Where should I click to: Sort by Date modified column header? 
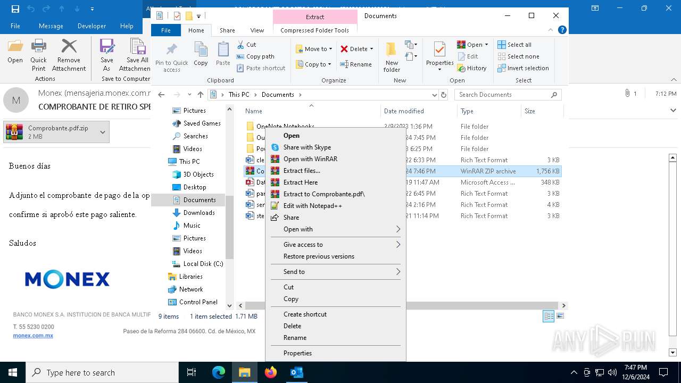point(418,111)
